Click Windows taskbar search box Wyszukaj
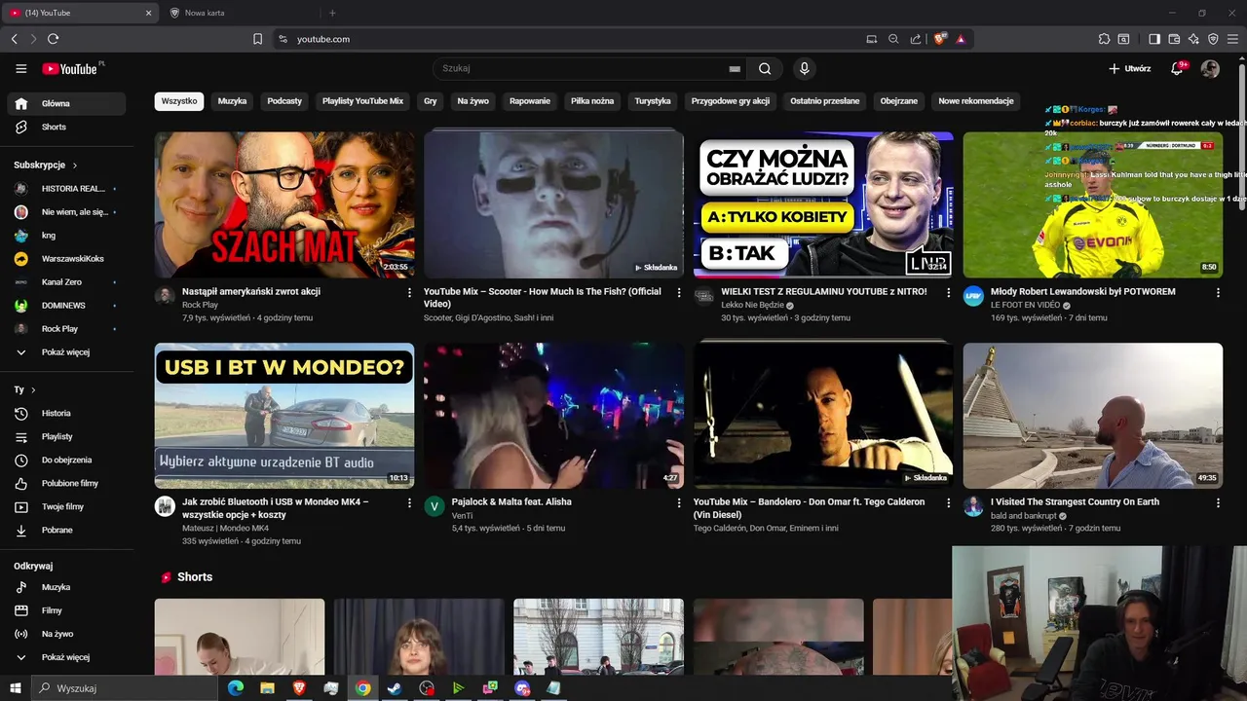 point(125,688)
